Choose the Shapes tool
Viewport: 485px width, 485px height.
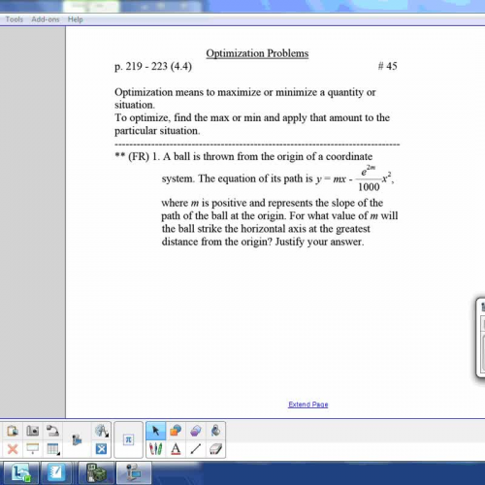[176, 431]
